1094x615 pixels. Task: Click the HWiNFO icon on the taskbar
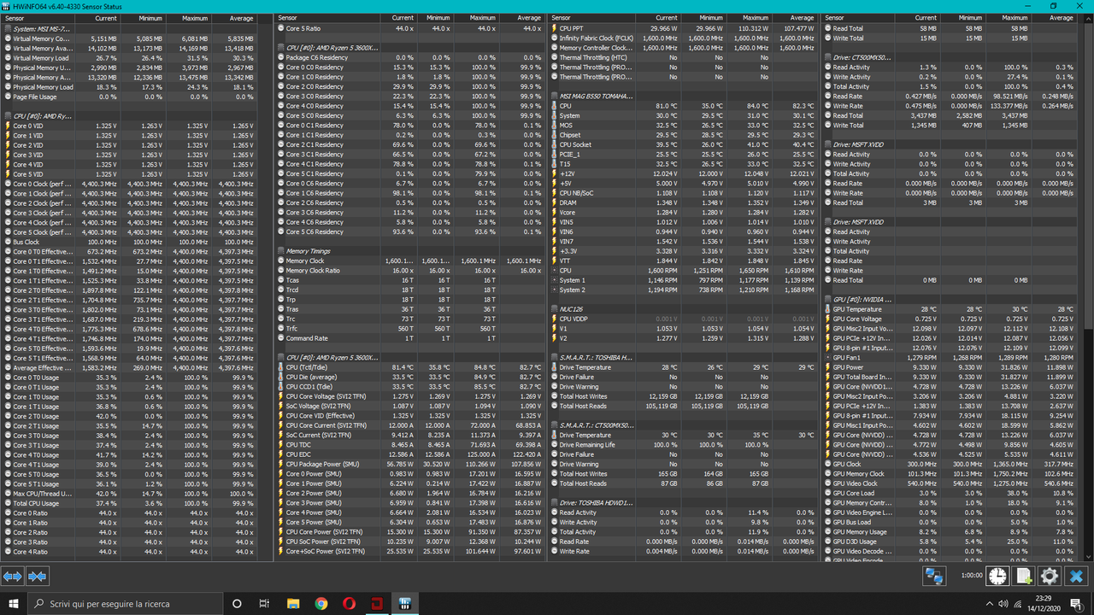point(404,603)
